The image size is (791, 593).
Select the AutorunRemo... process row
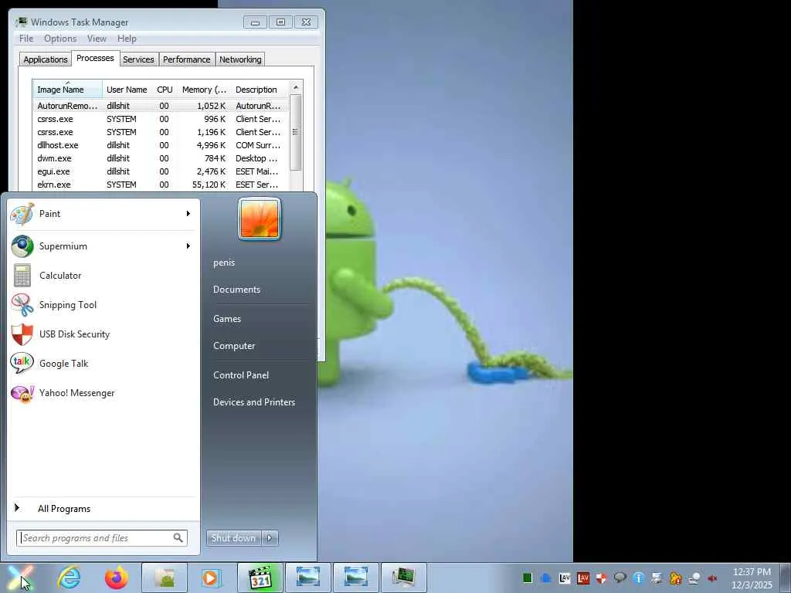pos(161,106)
